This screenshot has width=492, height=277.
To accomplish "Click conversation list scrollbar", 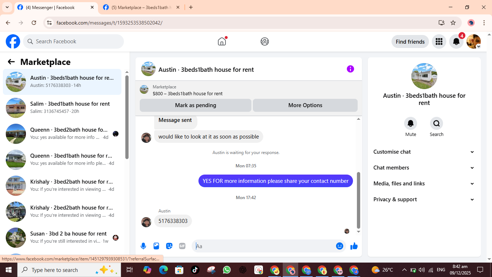I will coord(127,117).
